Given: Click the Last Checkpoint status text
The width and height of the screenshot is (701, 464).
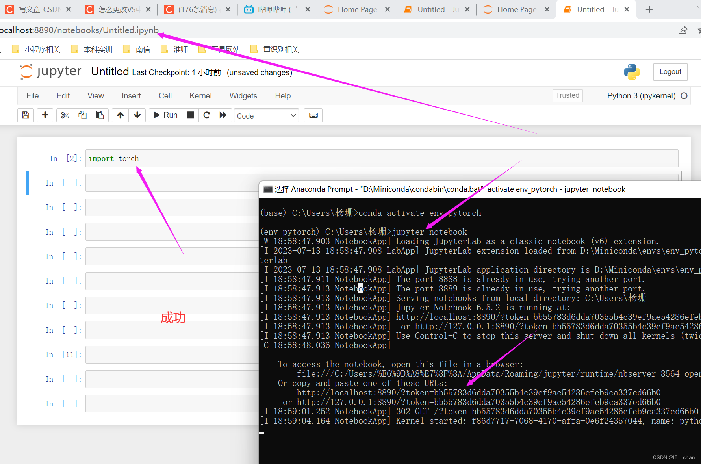Looking at the screenshot, I should [176, 72].
